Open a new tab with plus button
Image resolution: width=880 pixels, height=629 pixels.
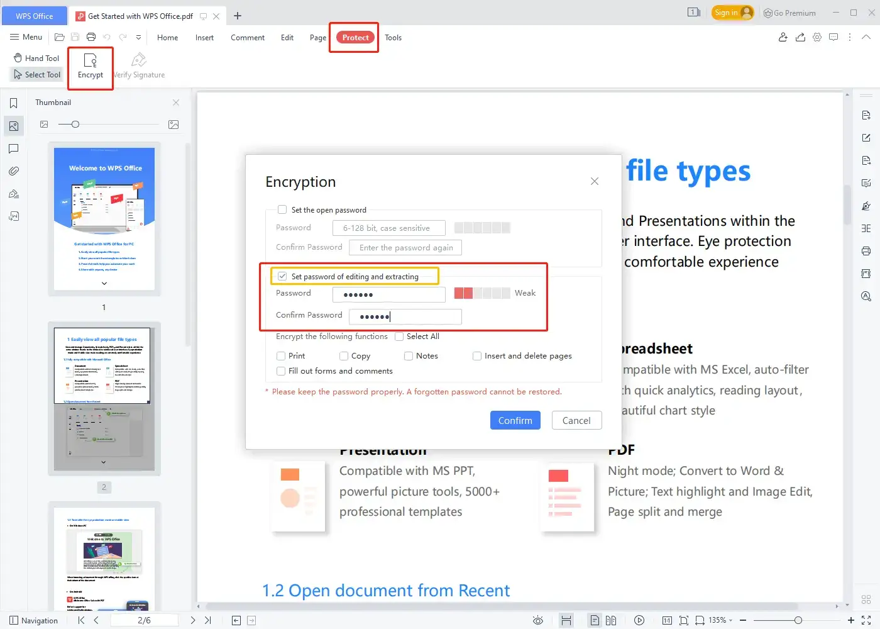(x=238, y=16)
